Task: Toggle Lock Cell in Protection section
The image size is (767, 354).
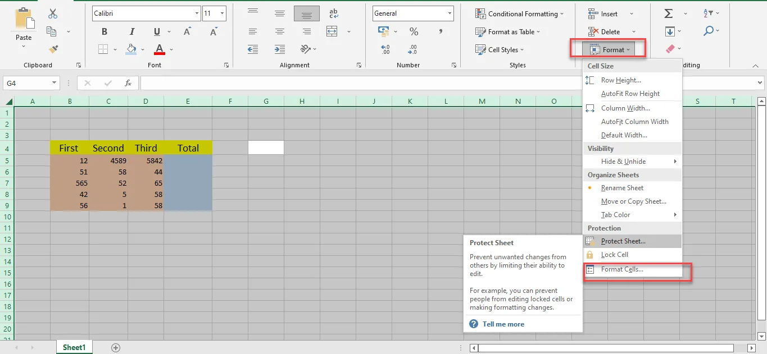Action: pyautogui.click(x=614, y=255)
